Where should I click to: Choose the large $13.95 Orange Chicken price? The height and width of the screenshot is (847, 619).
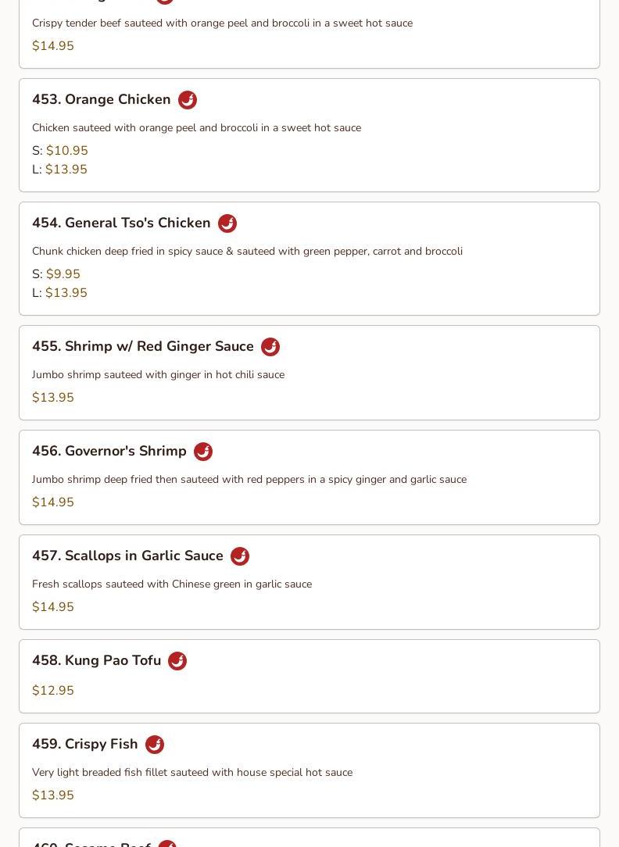coord(66,170)
